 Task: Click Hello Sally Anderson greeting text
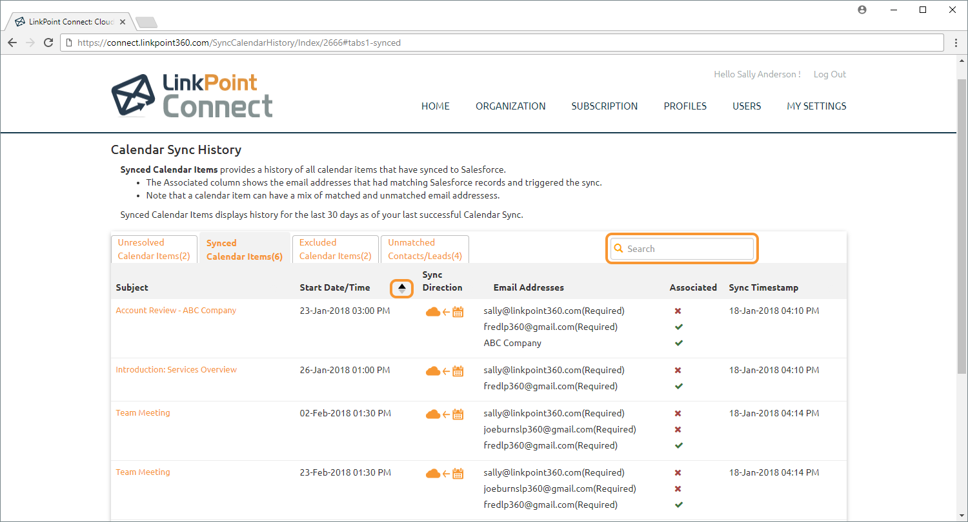tap(757, 74)
